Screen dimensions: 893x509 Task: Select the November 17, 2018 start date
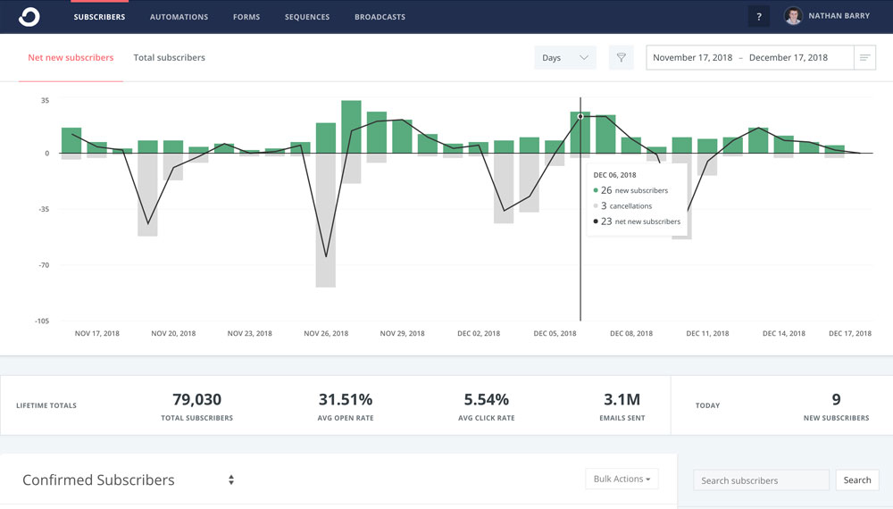tap(692, 58)
